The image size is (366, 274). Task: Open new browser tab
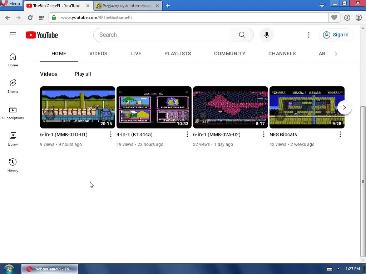coord(168,6)
